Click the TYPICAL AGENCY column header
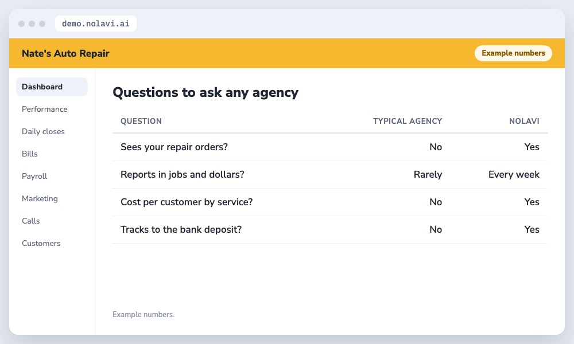 (408, 121)
